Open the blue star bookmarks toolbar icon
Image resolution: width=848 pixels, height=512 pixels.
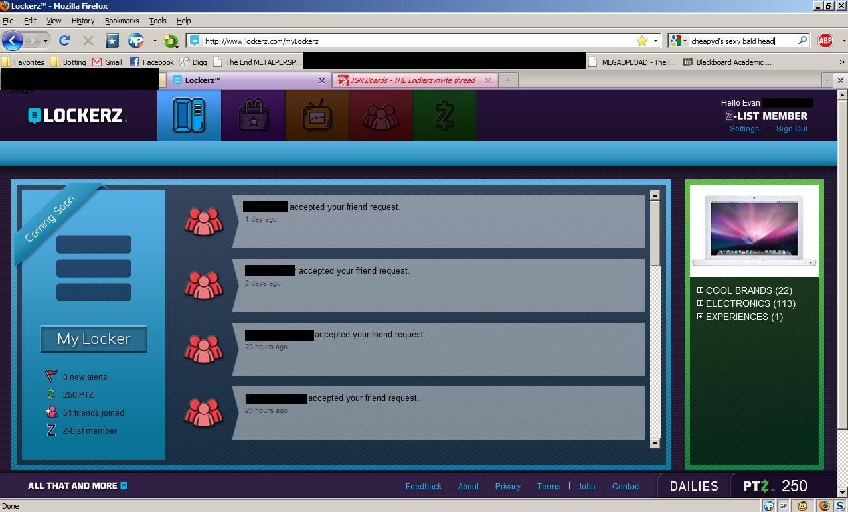(112, 41)
